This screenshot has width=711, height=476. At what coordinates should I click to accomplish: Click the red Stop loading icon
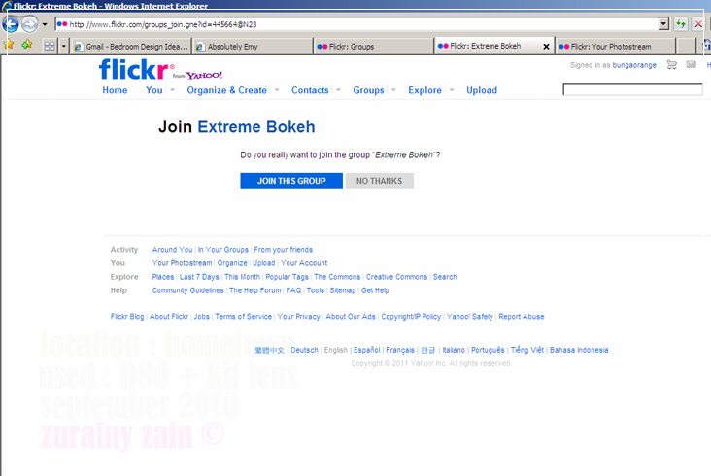[698, 24]
